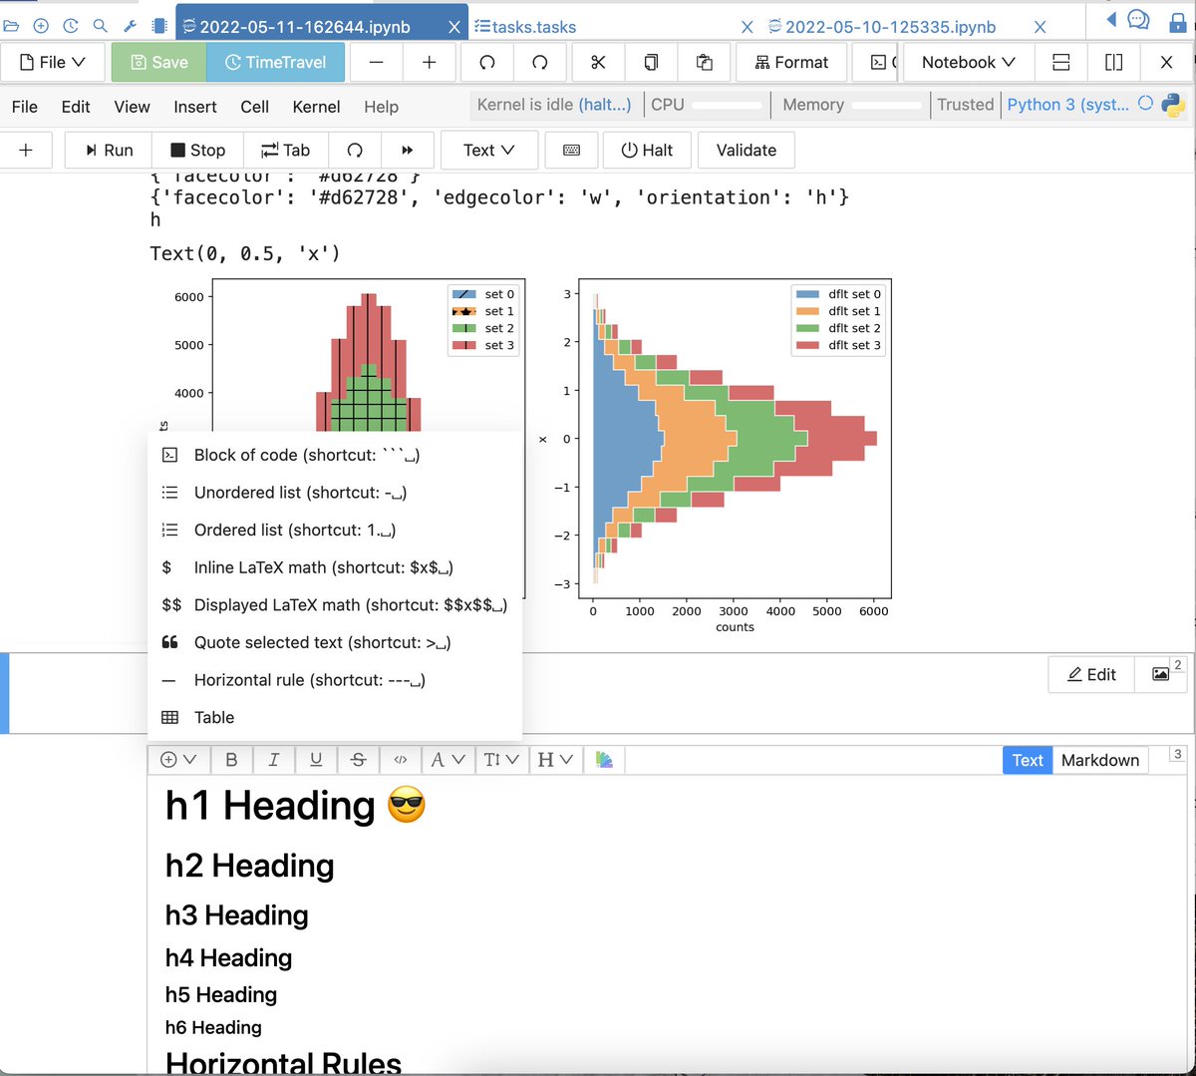Insert a new cell with plus icon
Viewport: 1196px width, 1076px height.
tap(26, 150)
